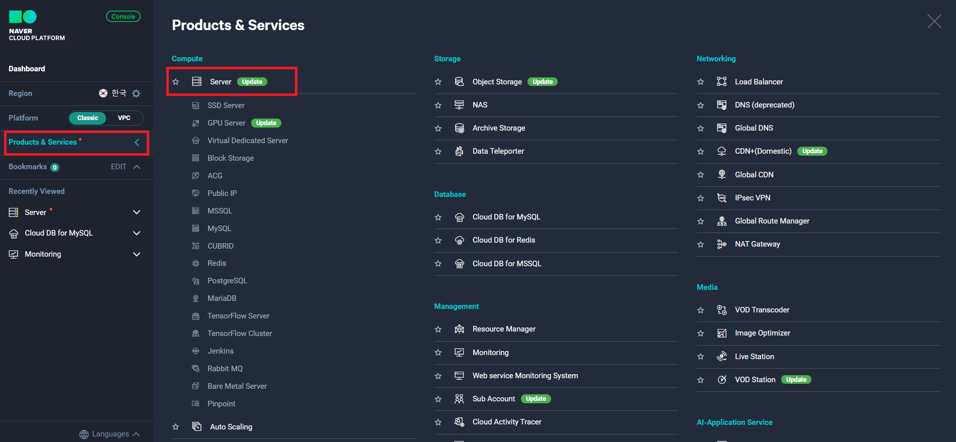Star the CDN+(Domestic) service
956x442 pixels.
[701, 152]
